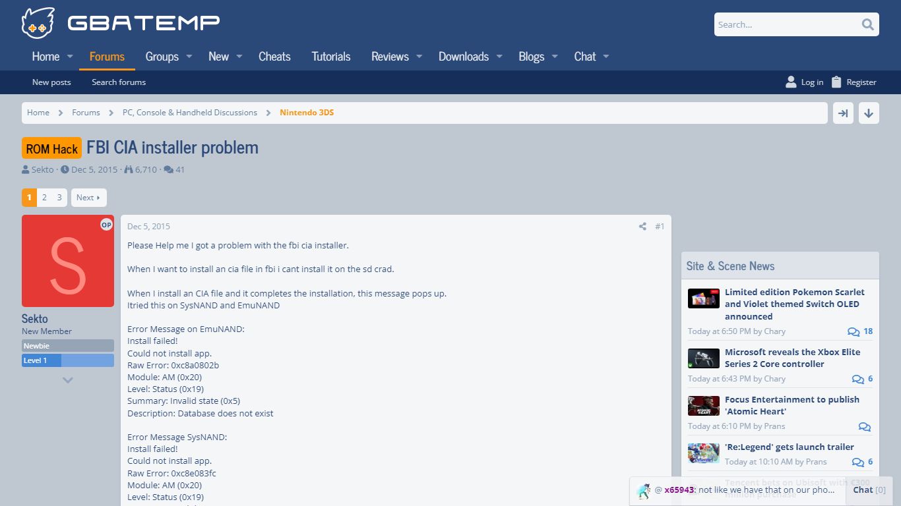Image resolution: width=901 pixels, height=506 pixels.
Task: Open the Forums nav tab
Action: (x=107, y=57)
